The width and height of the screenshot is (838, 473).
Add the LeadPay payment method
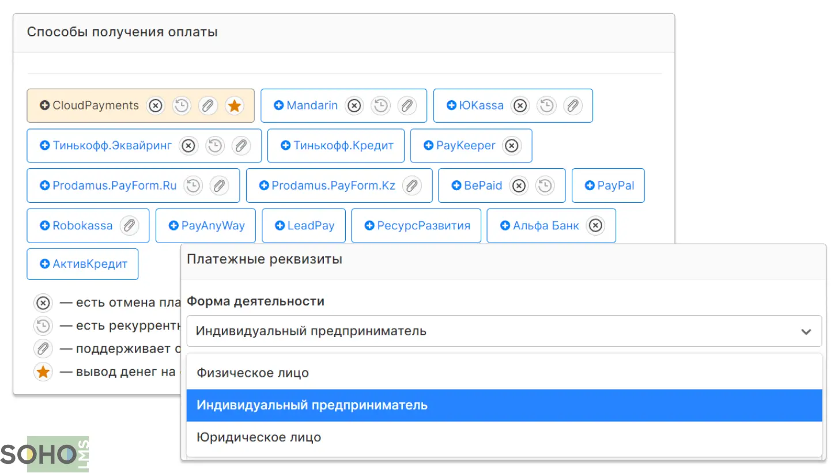click(x=304, y=226)
